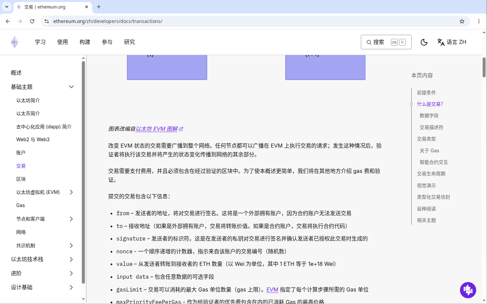This screenshot has height=304, width=487.
Task: Expand the 以太坊虚拟机 (EVM) sidebar item
Action: [x=71, y=192]
